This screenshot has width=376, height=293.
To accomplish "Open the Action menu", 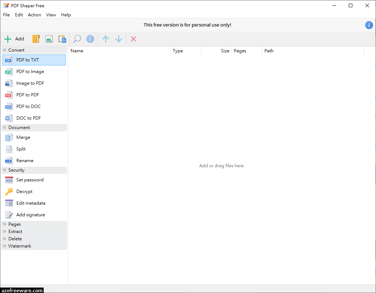I will point(35,15).
